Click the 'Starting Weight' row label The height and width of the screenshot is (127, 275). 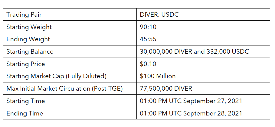point(29,27)
